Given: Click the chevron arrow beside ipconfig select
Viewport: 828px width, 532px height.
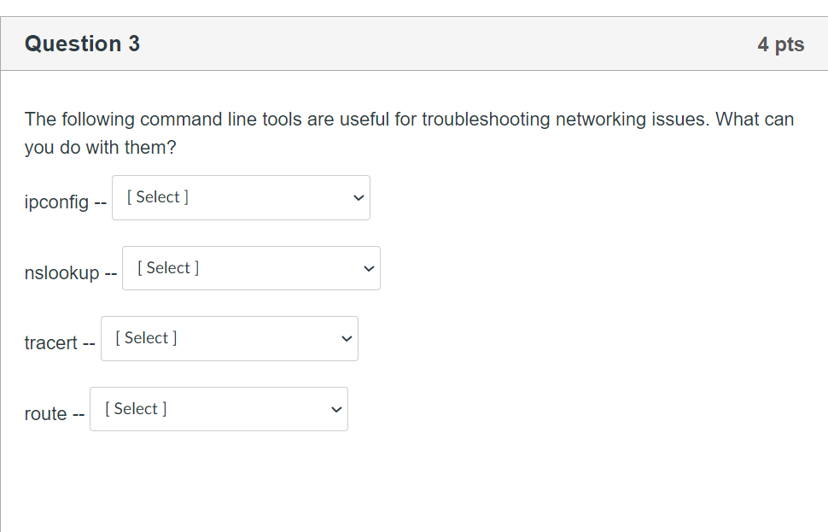Looking at the screenshot, I should click(x=359, y=198).
